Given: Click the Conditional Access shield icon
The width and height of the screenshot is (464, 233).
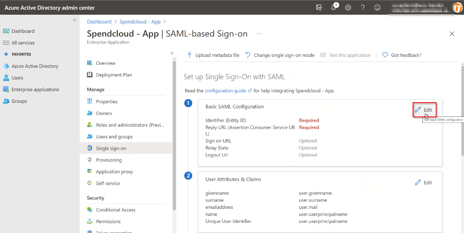Looking at the screenshot, I should coord(89,210).
